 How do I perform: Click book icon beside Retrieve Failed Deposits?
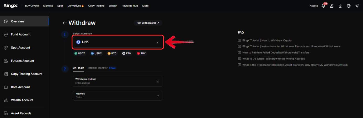click(x=239, y=52)
